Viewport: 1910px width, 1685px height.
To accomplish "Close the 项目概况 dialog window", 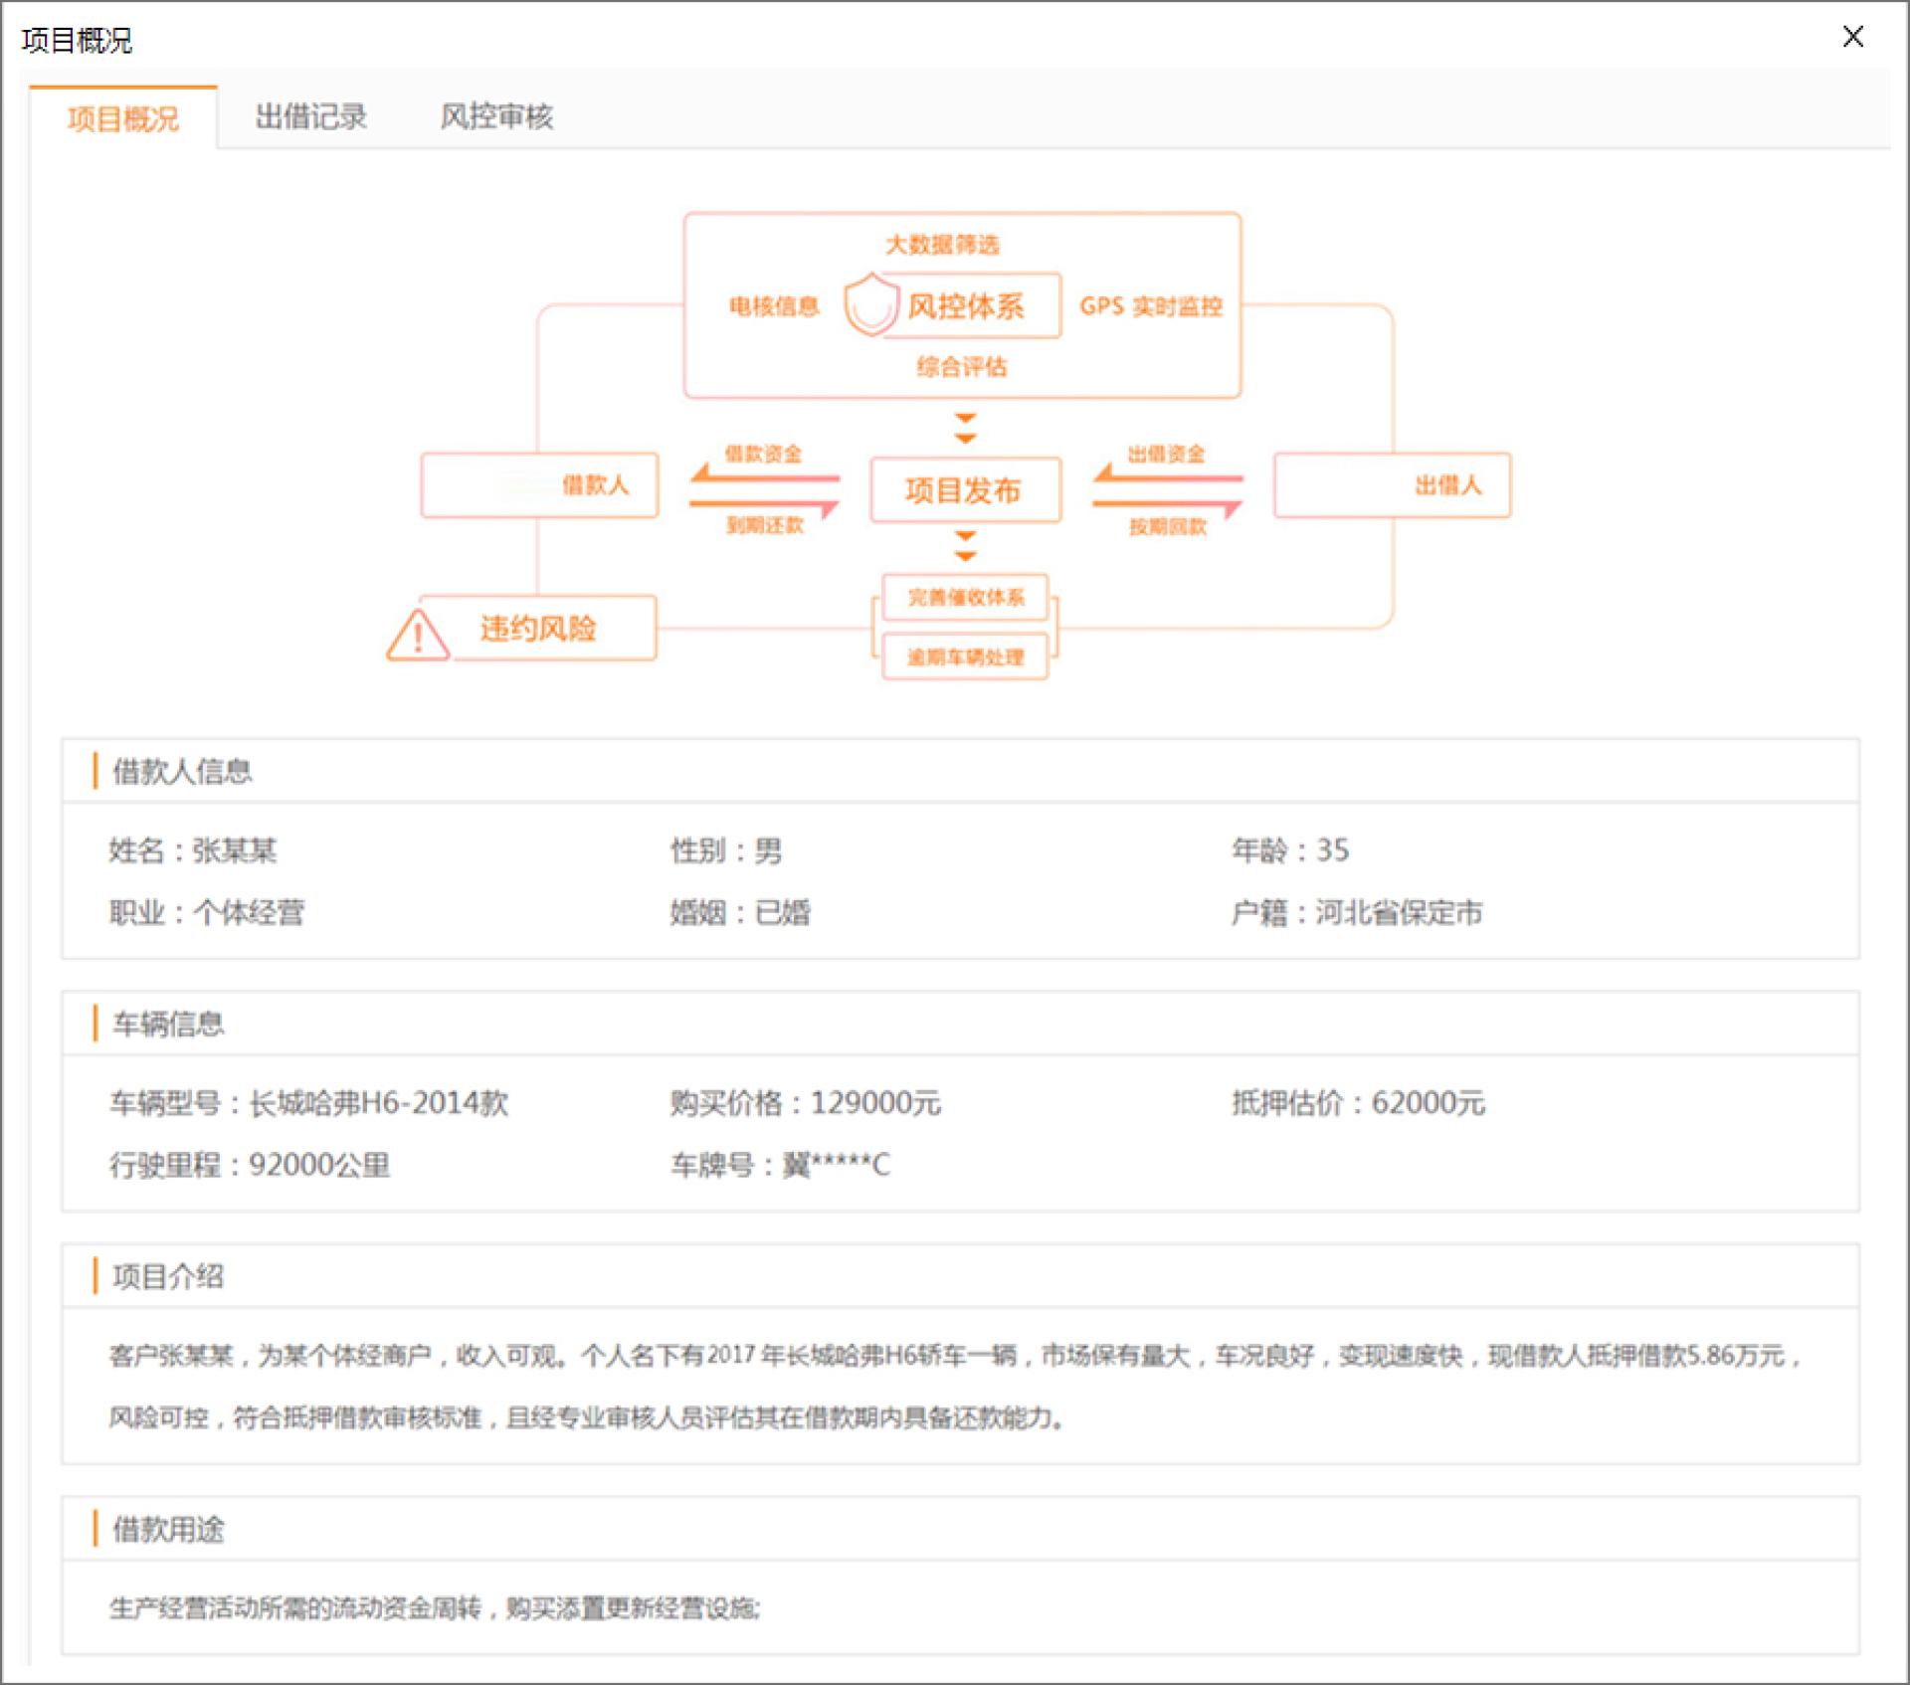I will (x=1852, y=38).
